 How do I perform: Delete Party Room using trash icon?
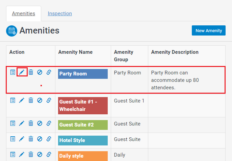click(x=31, y=72)
